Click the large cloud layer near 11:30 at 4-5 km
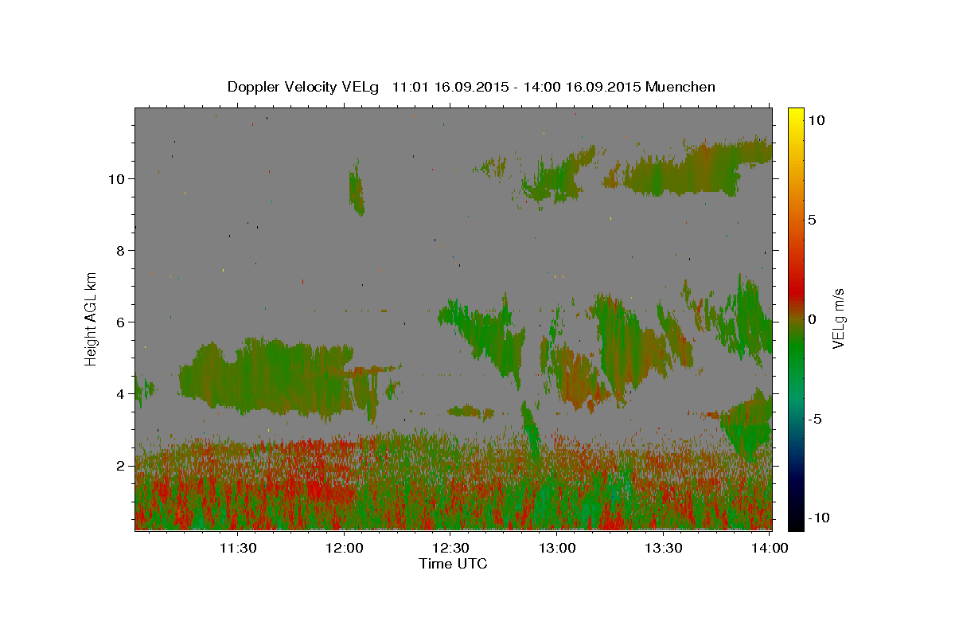This screenshot has width=955, height=637. [267, 378]
